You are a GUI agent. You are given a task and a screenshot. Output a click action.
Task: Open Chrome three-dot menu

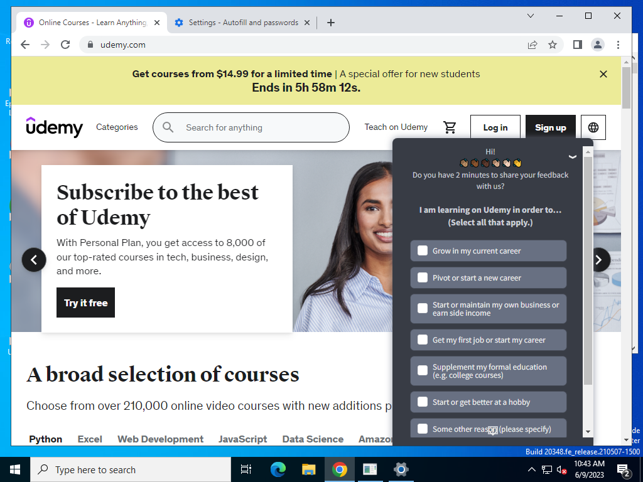click(618, 45)
